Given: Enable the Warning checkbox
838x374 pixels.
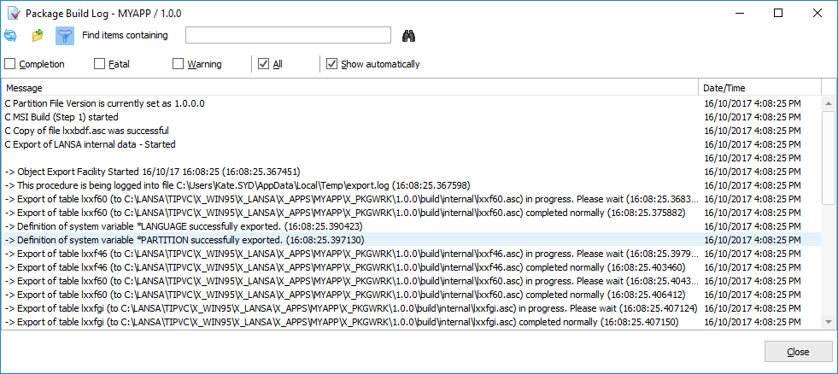Looking at the screenshot, I should (178, 64).
